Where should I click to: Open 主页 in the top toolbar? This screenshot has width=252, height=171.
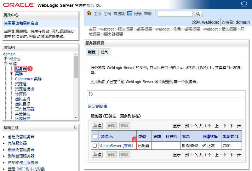[x=97, y=14]
